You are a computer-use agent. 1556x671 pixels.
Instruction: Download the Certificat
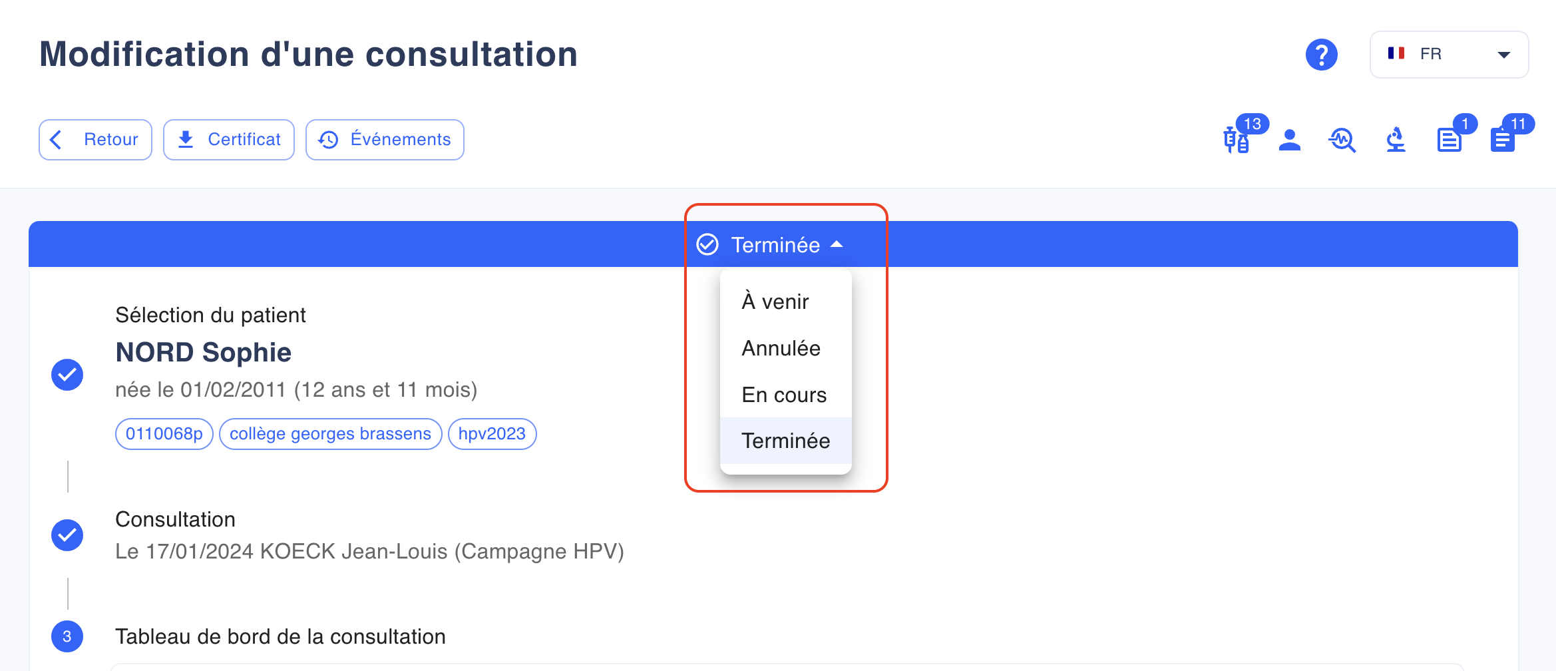(229, 140)
